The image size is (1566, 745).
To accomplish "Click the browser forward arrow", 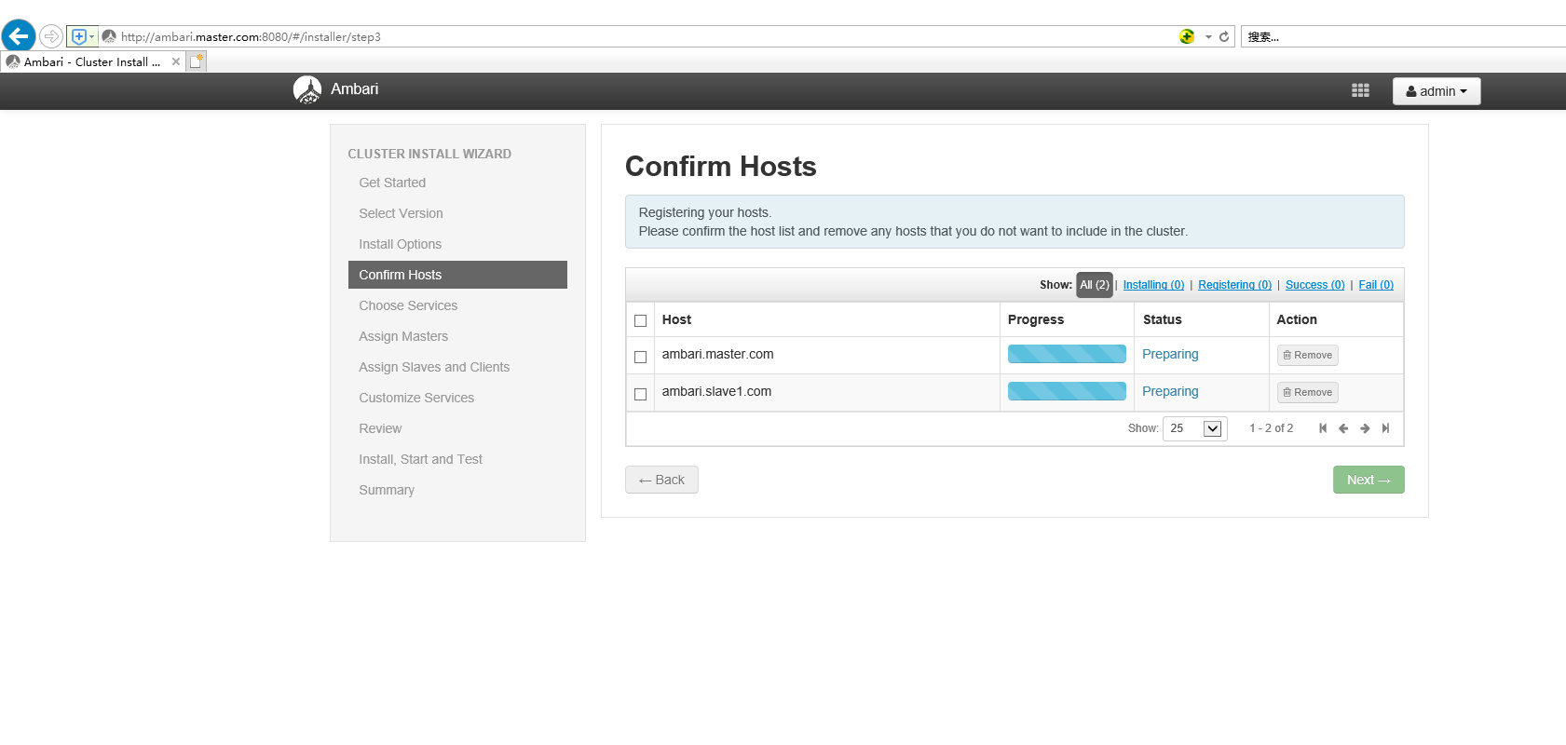I will 51,36.
